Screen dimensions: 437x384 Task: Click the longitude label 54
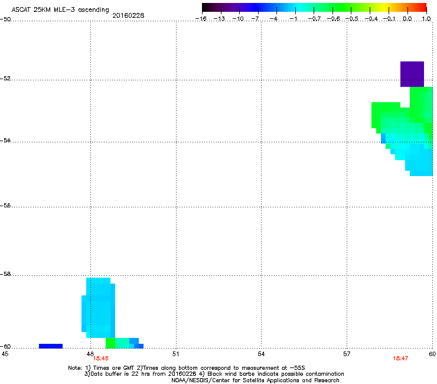point(261,354)
